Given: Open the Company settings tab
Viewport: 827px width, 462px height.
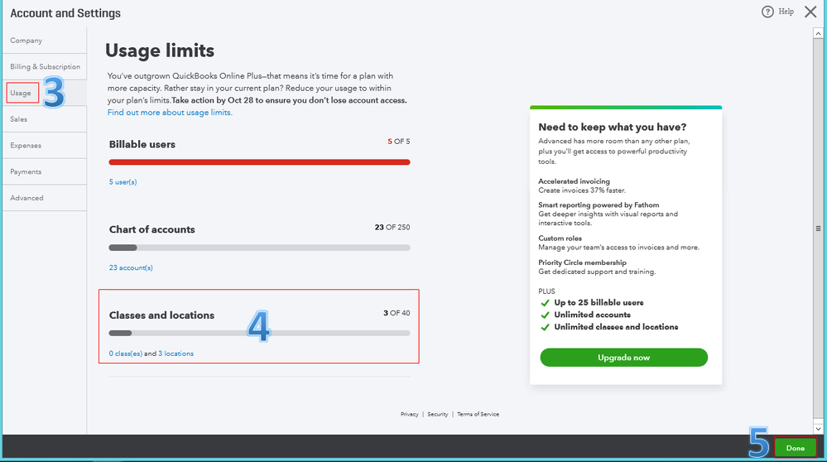Looking at the screenshot, I should pyautogui.click(x=26, y=41).
